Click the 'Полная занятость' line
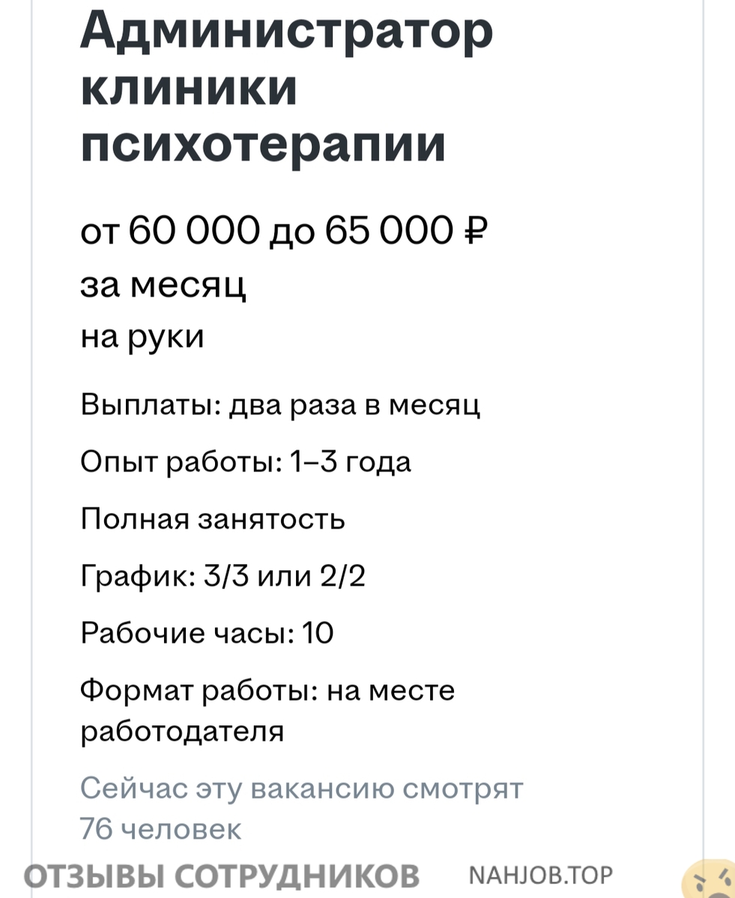The height and width of the screenshot is (898, 735). [213, 518]
